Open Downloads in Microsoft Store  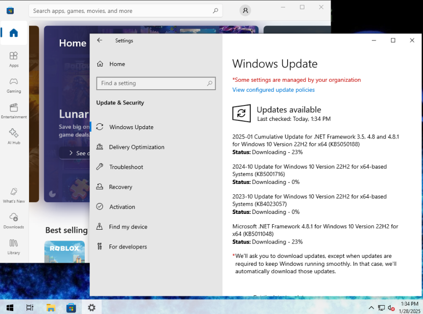[14, 221]
